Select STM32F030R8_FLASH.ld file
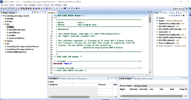Image resolution: width=191 pixels, height=100 pixels. 17,52
